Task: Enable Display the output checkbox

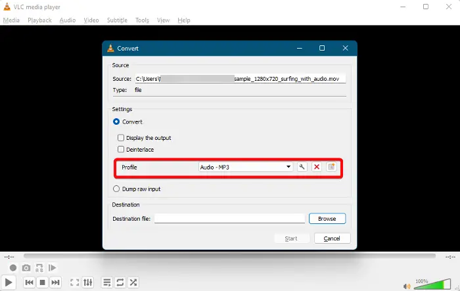Action: (121, 137)
